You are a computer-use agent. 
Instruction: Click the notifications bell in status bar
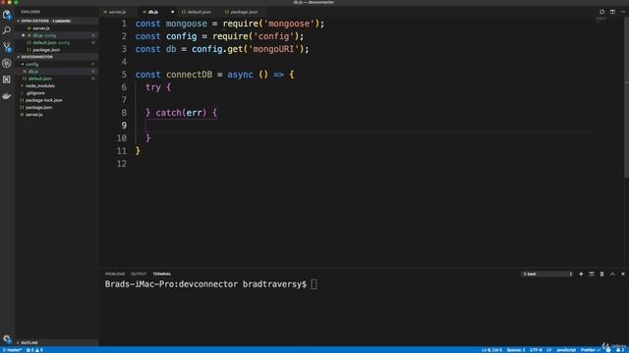tap(620, 350)
